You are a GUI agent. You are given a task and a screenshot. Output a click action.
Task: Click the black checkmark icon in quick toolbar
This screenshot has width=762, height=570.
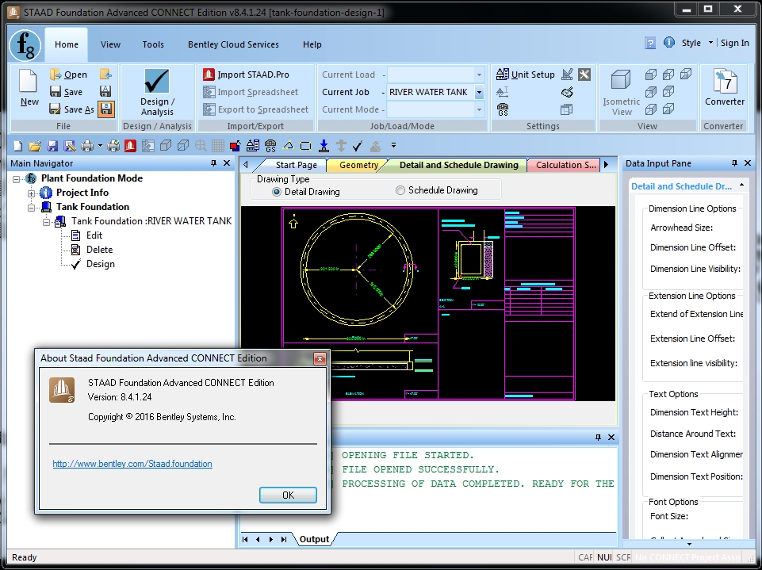pos(358,145)
